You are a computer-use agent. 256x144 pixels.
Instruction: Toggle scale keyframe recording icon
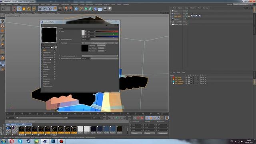coord(151,118)
